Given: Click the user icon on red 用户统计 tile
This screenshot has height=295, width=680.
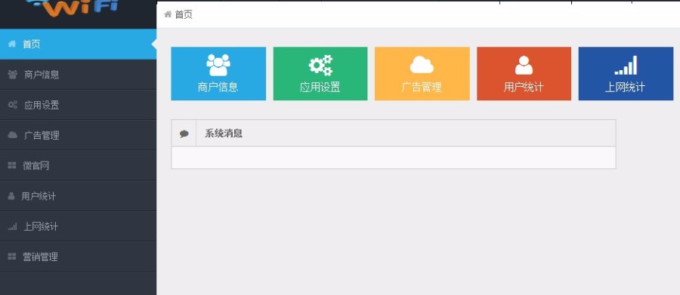Looking at the screenshot, I should [524, 66].
